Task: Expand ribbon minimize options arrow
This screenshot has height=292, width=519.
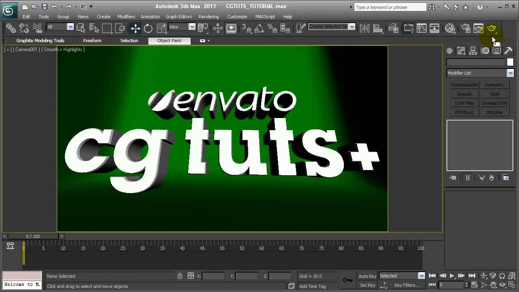Action: click(208, 41)
